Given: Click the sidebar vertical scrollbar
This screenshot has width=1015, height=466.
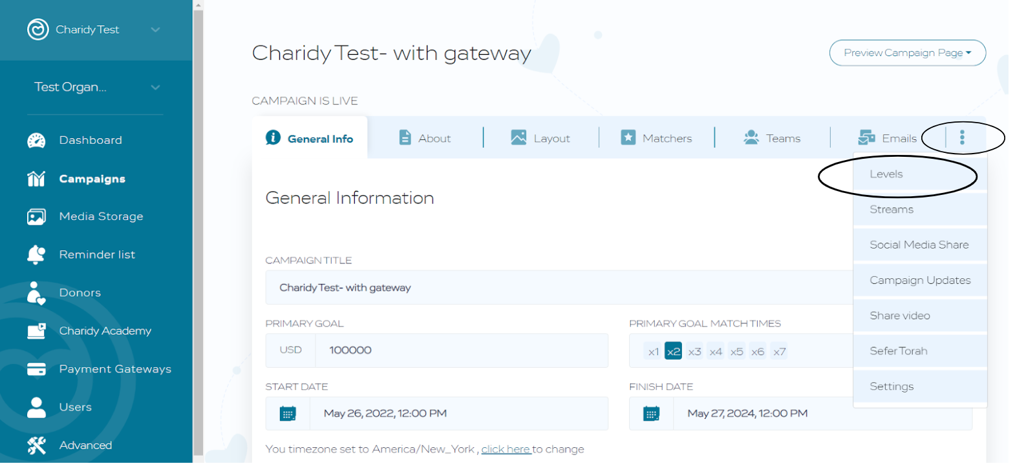Looking at the screenshot, I should point(198,232).
